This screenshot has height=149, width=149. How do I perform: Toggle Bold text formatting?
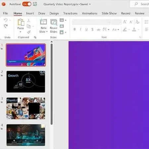(74, 29)
